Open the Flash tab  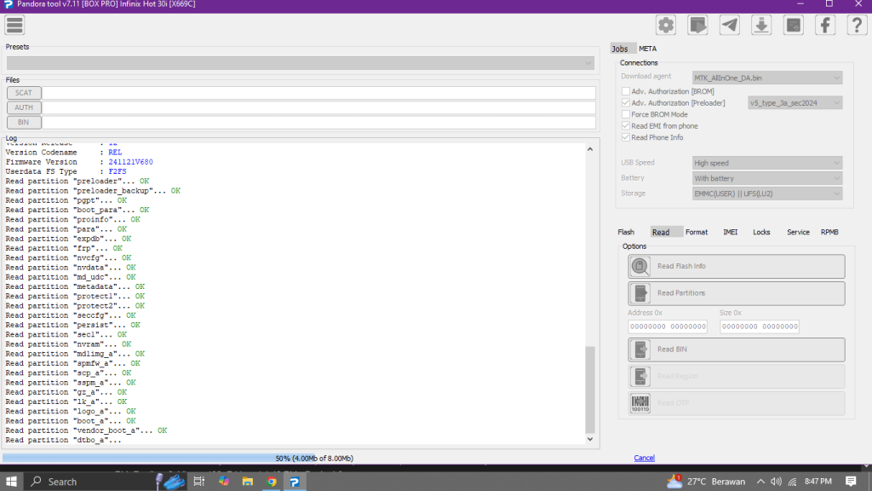coord(626,232)
